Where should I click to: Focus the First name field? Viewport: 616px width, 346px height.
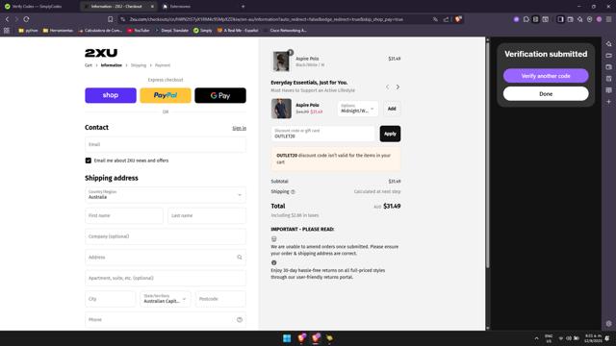[x=124, y=215]
